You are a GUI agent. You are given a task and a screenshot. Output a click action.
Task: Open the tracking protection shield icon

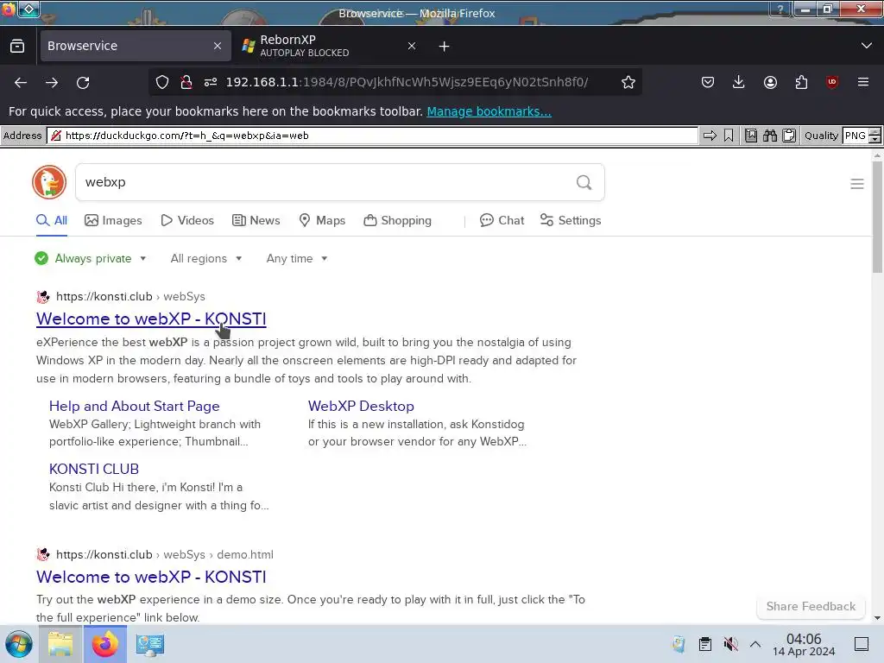[162, 82]
